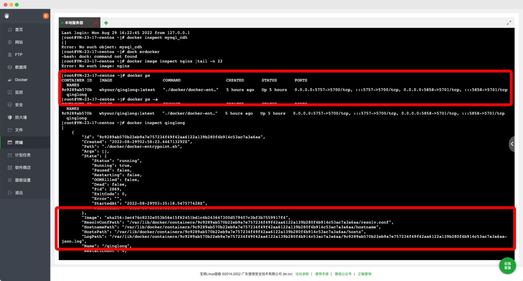Open the 首页 home sidebar item
The height and width of the screenshot is (281, 523).
tap(25, 30)
